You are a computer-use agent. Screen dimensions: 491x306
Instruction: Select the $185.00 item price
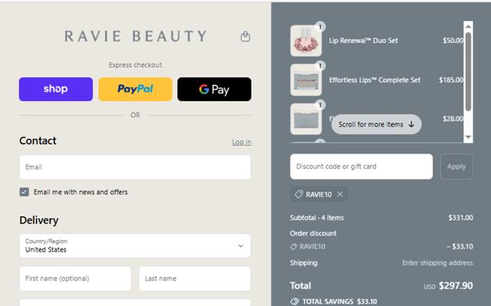[x=451, y=80]
